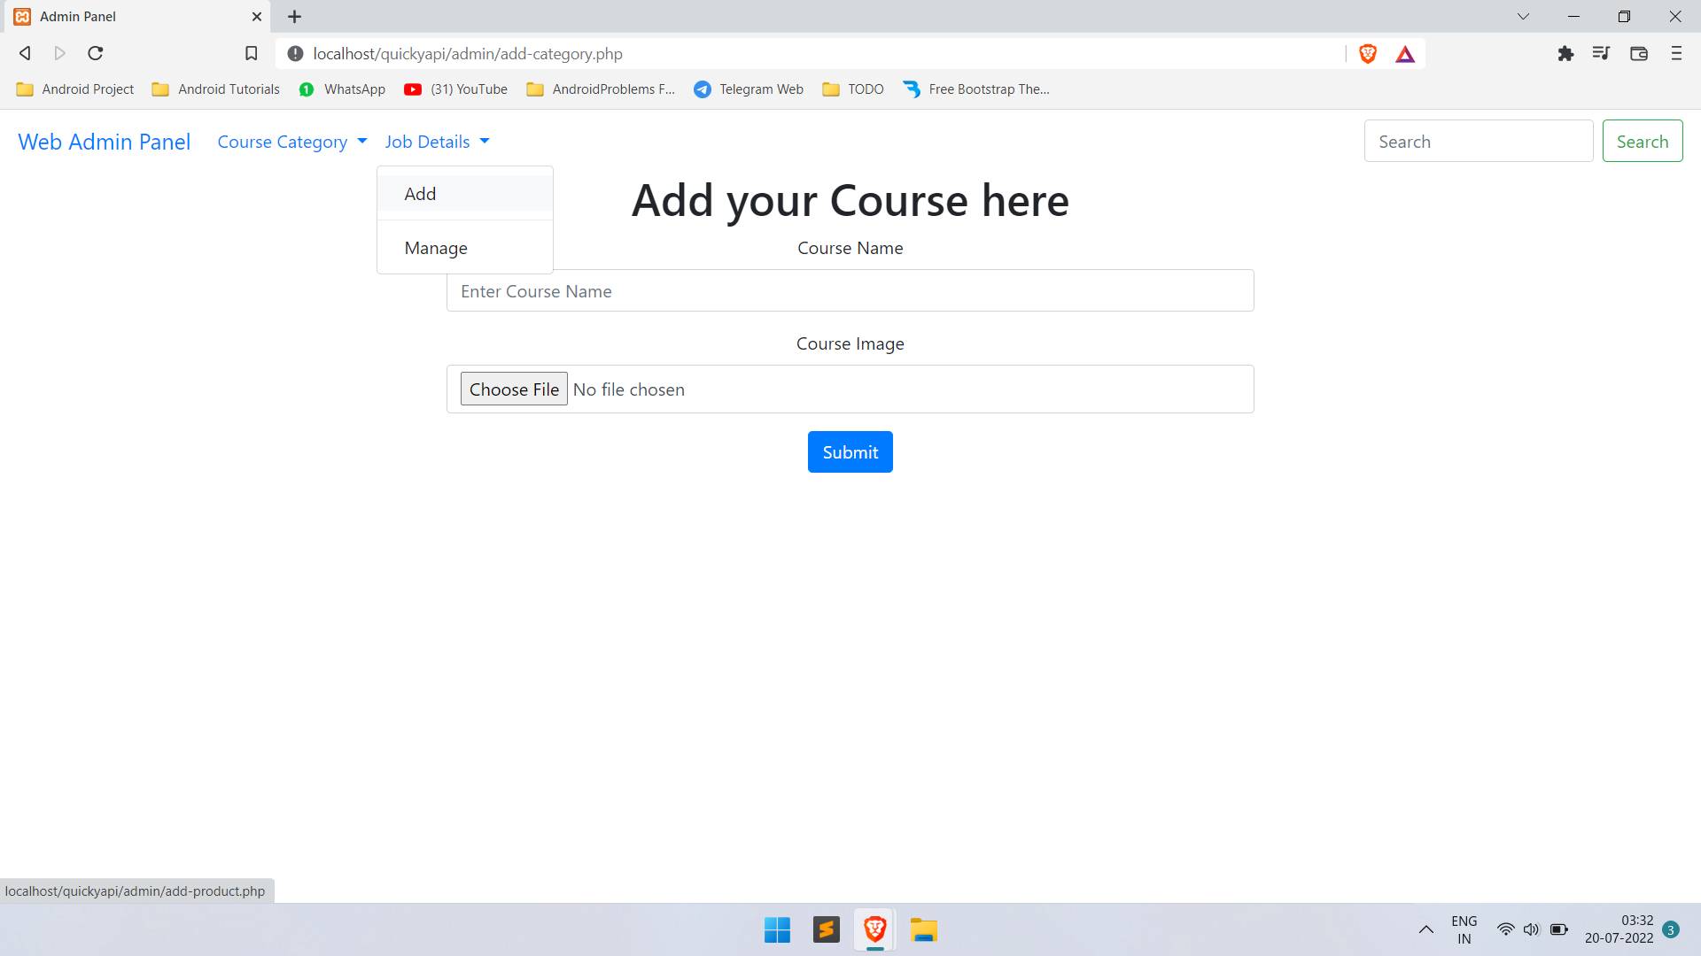Open Free Bootstrap Themes bookmark
Screen dimensions: 1701x956
click(976, 89)
